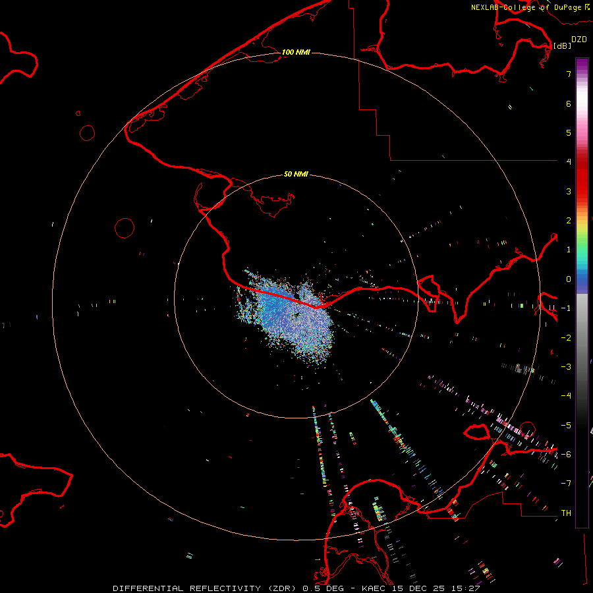Viewport: 593px width, 593px height.
Task: Click the -5 tick value on the scale
Action: (566, 426)
